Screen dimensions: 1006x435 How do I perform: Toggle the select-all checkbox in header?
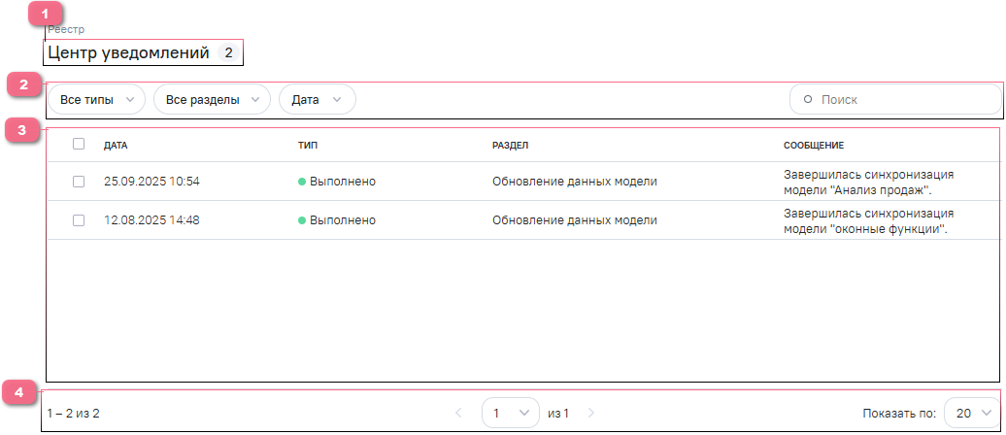tap(79, 145)
